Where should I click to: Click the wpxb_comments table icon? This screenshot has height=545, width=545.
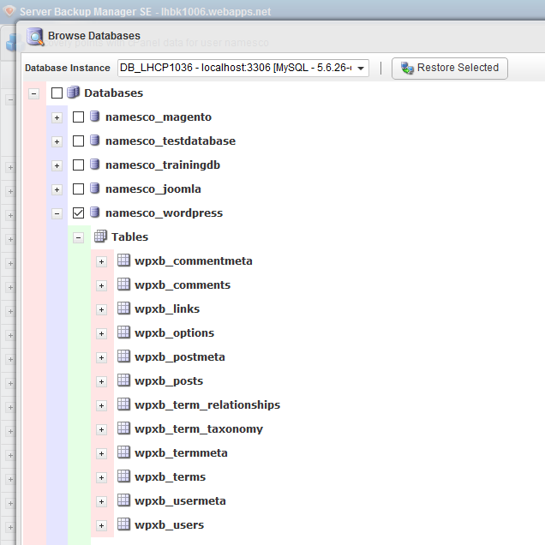coord(123,284)
